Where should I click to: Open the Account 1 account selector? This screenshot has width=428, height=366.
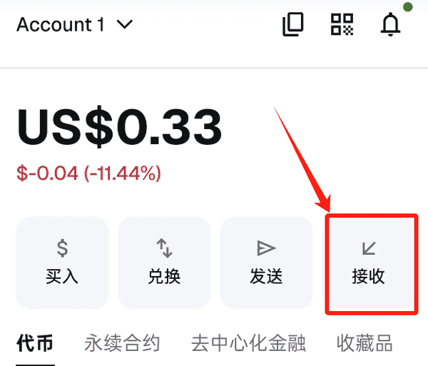tap(74, 24)
